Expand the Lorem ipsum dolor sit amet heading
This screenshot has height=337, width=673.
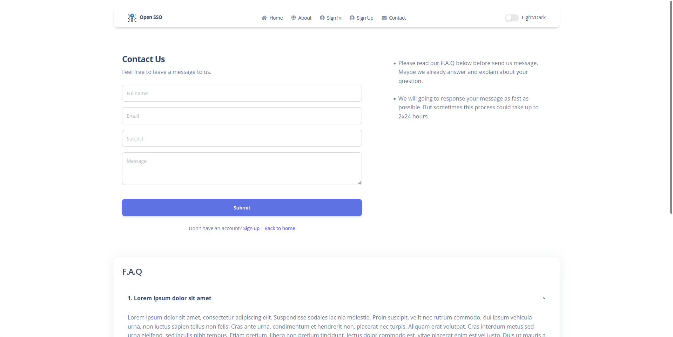tap(169, 298)
